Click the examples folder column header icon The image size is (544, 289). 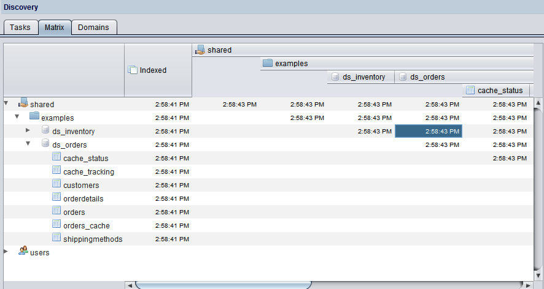point(268,63)
